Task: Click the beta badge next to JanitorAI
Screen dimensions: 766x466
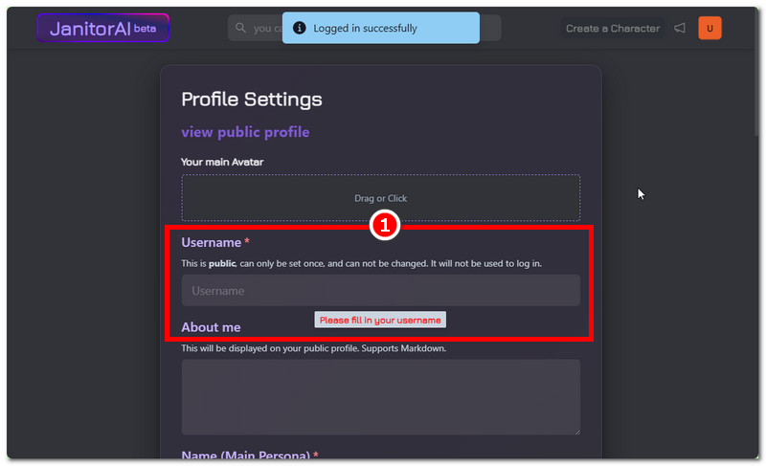Action: coord(146,29)
